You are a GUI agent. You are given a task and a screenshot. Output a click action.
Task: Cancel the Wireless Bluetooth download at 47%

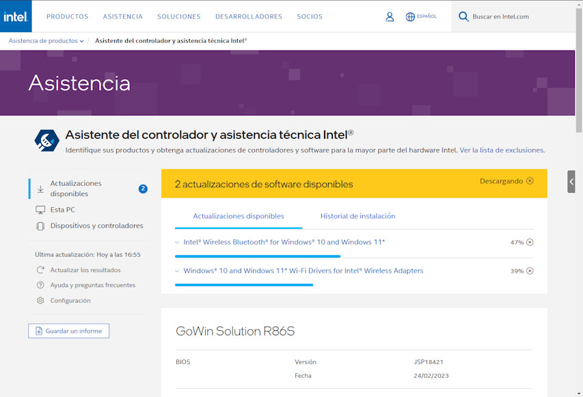pyautogui.click(x=530, y=243)
